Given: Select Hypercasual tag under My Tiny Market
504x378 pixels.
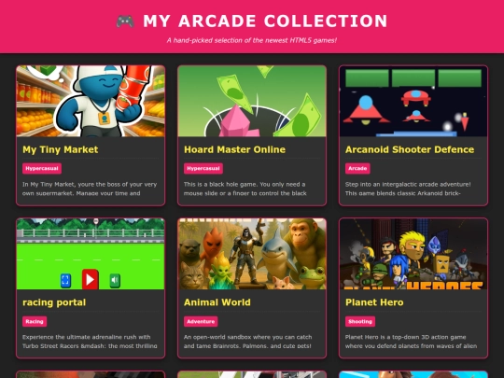Looking at the screenshot, I should pyautogui.click(x=42, y=168).
